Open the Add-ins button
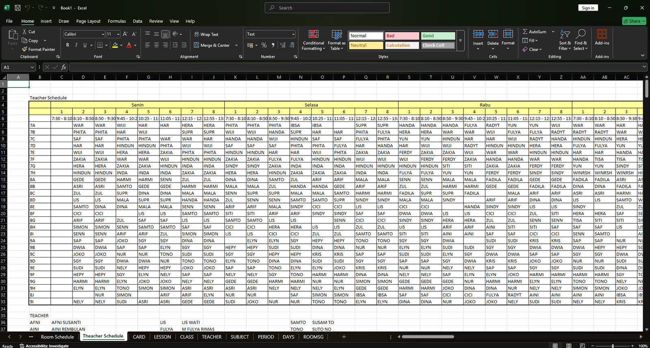This screenshot has height=348, width=650. pos(602,37)
